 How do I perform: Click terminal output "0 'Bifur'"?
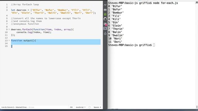115,6
